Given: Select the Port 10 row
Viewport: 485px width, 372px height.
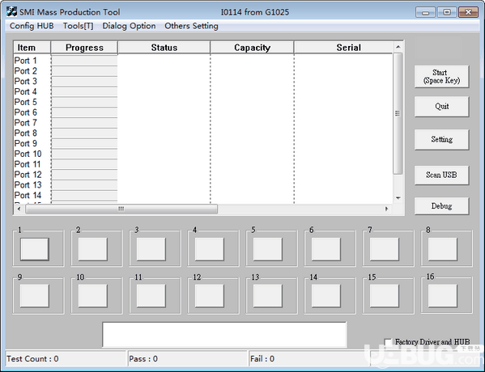Looking at the screenshot, I should point(203,154).
